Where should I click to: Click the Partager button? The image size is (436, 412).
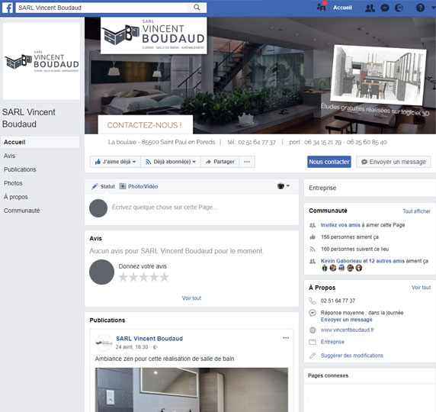[x=220, y=162]
